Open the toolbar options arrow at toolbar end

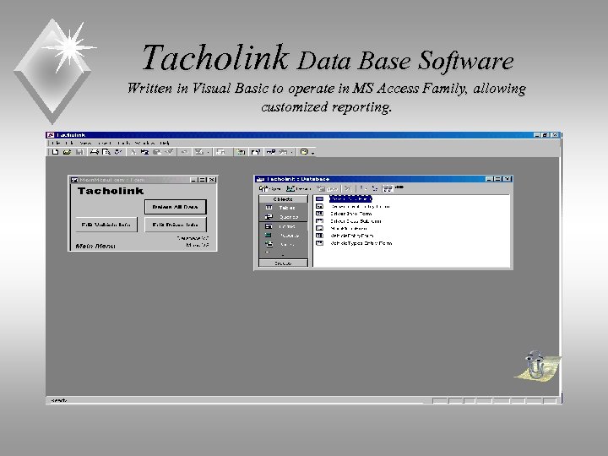[x=312, y=153]
